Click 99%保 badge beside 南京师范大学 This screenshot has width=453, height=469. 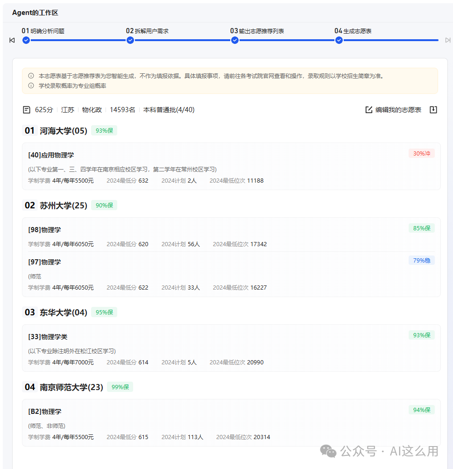tap(120, 387)
